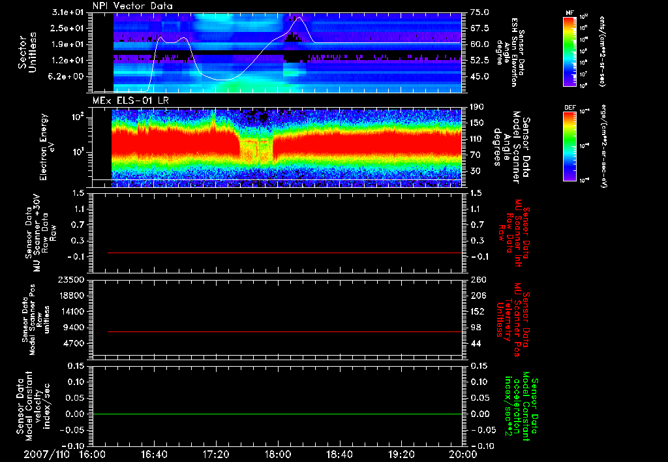
Task: Click the "cnts/(cm**2-sr-sec)" units label
Action: click(602, 51)
